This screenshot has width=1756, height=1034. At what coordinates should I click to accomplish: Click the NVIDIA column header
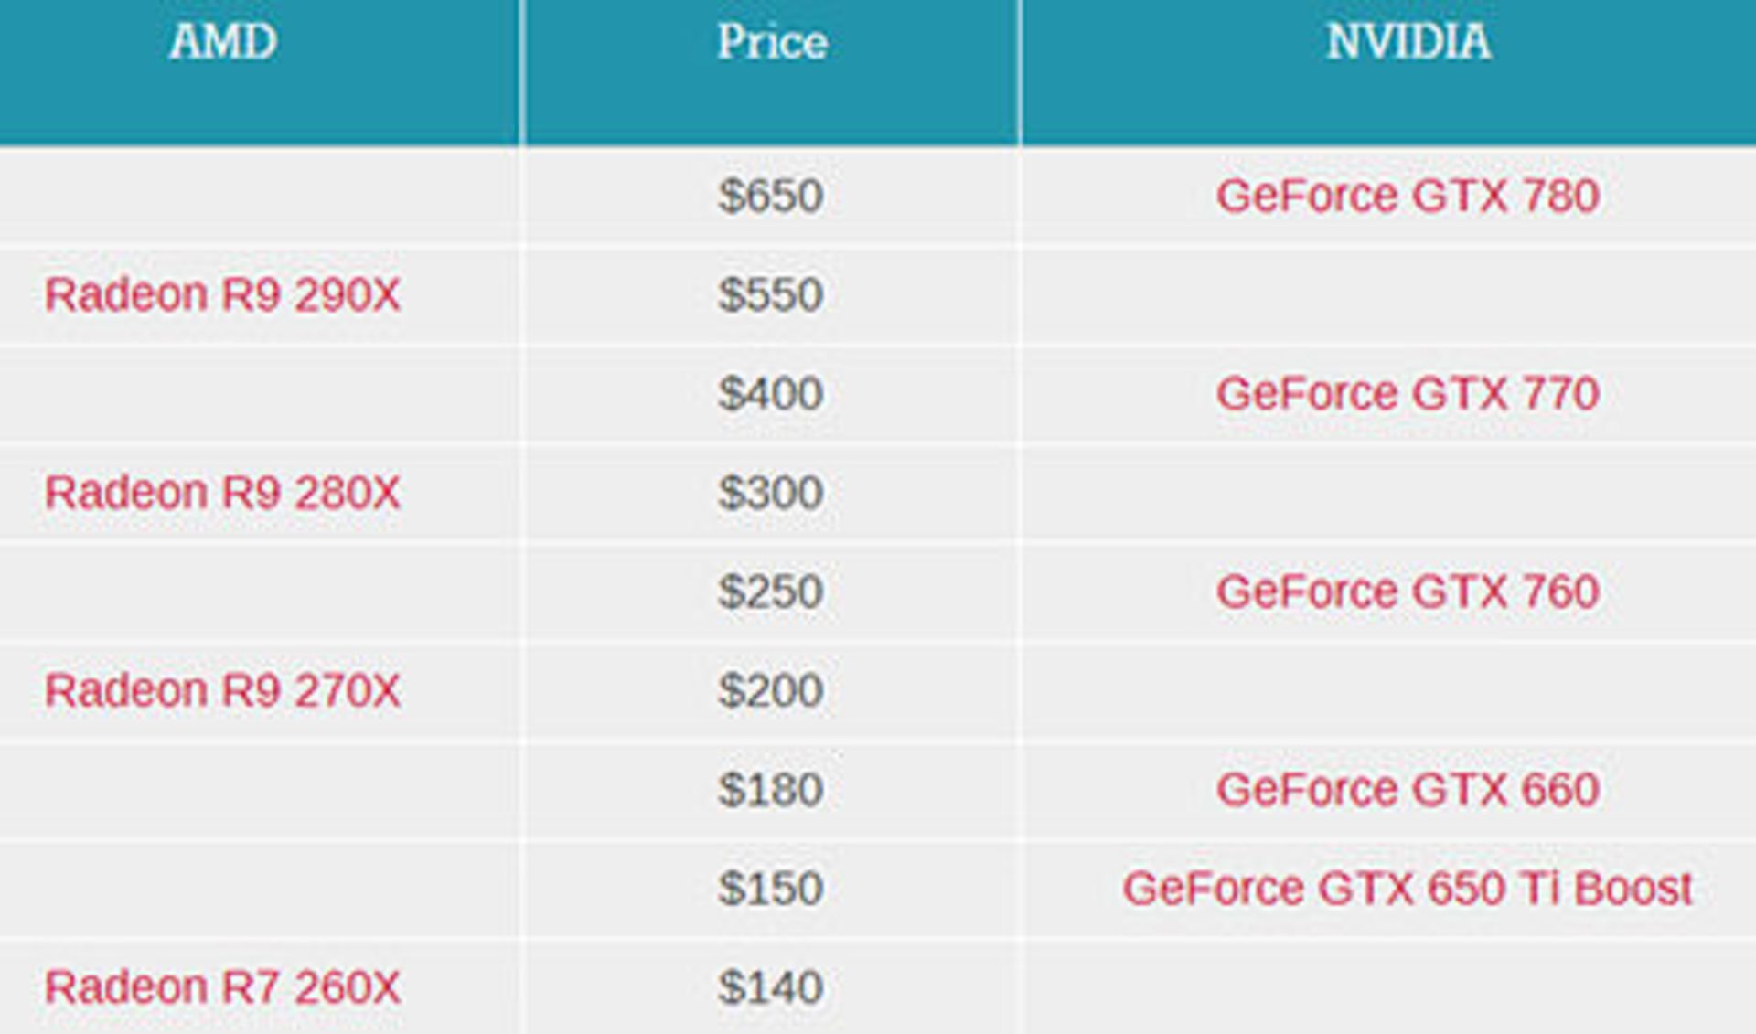[1408, 42]
